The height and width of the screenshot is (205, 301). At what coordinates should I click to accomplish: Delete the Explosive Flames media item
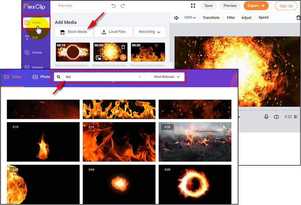(x=123, y=47)
